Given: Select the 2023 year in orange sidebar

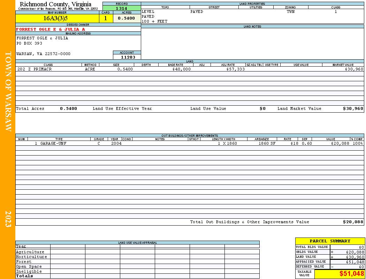Looking at the screenshot, I should (x=8, y=219).
